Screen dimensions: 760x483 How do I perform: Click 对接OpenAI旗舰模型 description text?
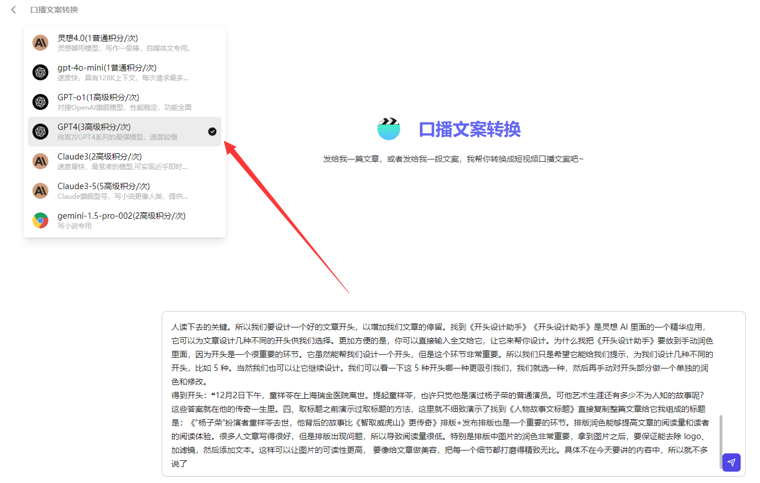click(x=125, y=107)
